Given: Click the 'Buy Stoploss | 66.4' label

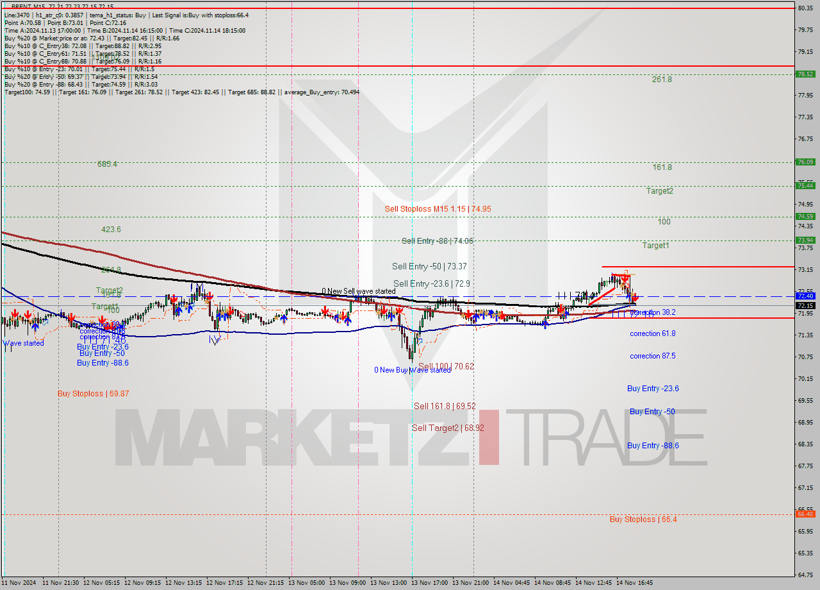Looking at the screenshot, I should 643,519.
